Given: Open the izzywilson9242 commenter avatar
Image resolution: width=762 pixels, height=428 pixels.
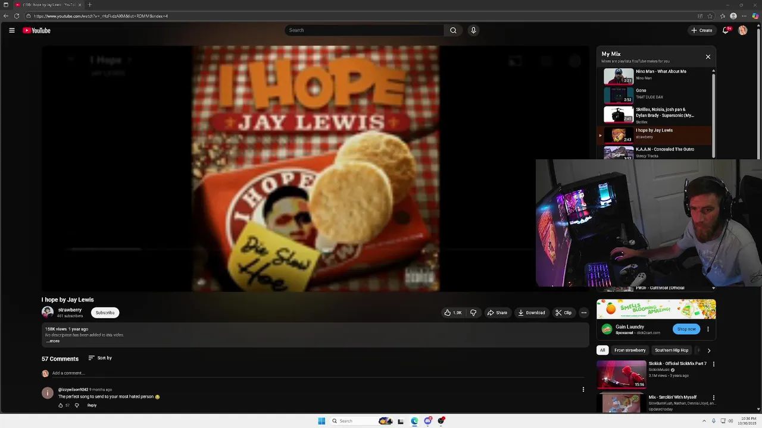Looking at the screenshot, I should pyautogui.click(x=48, y=393).
